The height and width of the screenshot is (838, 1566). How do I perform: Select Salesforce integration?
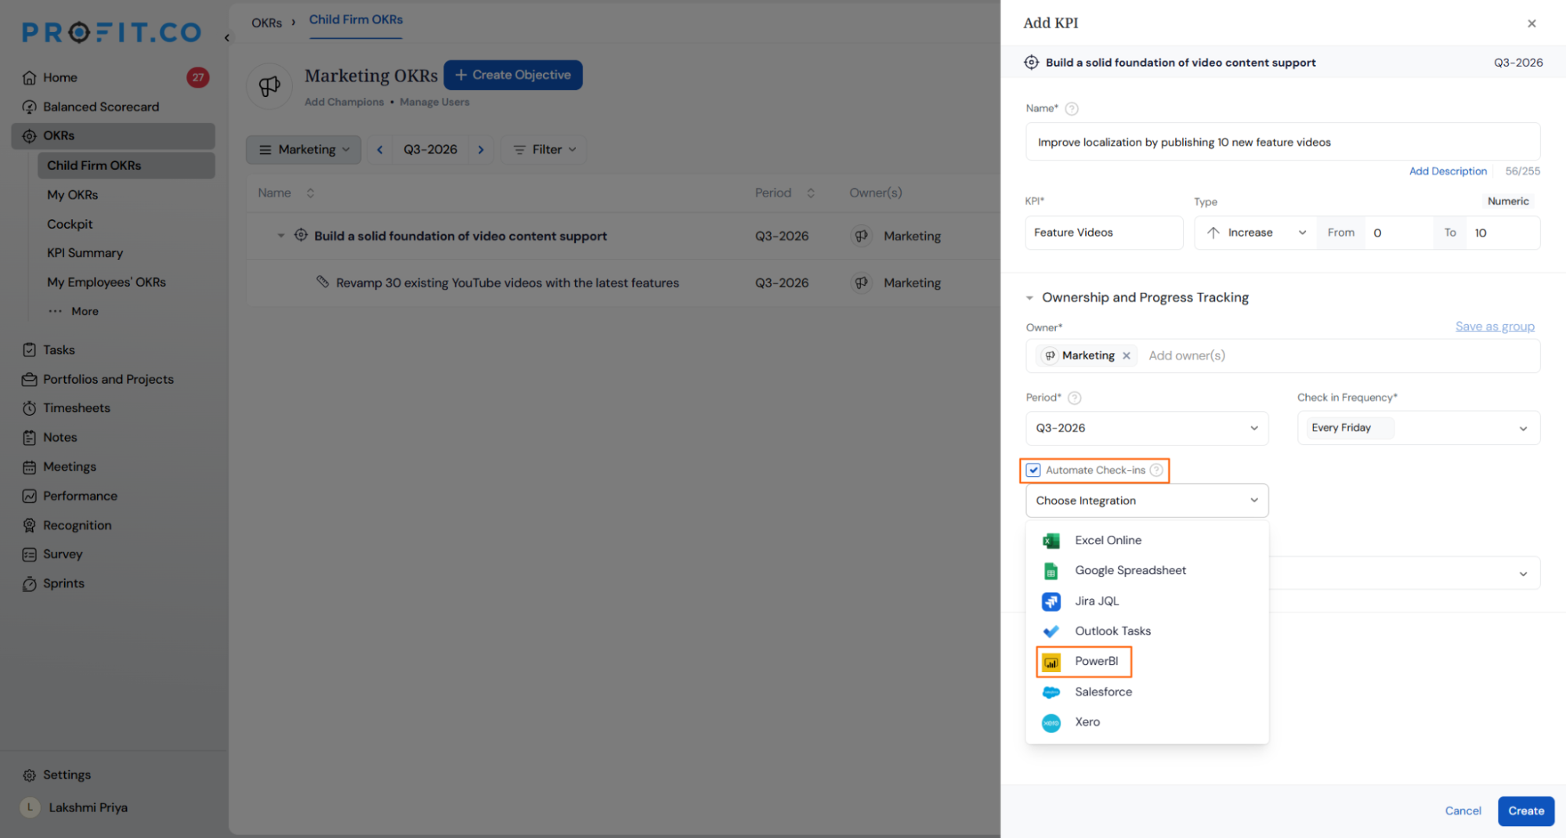[x=1147, y=692]
